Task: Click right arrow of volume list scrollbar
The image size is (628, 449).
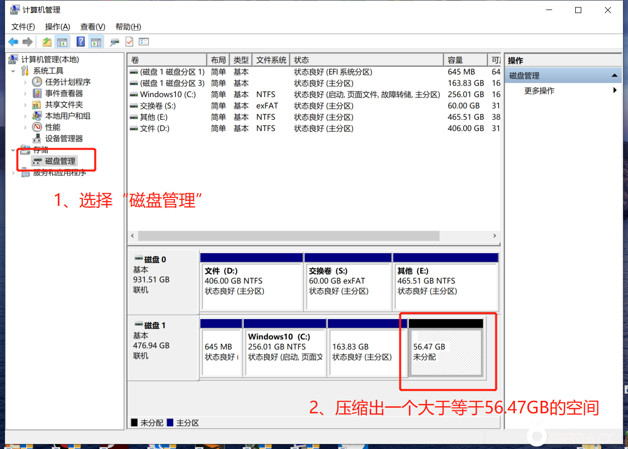Action: [495, 236]
